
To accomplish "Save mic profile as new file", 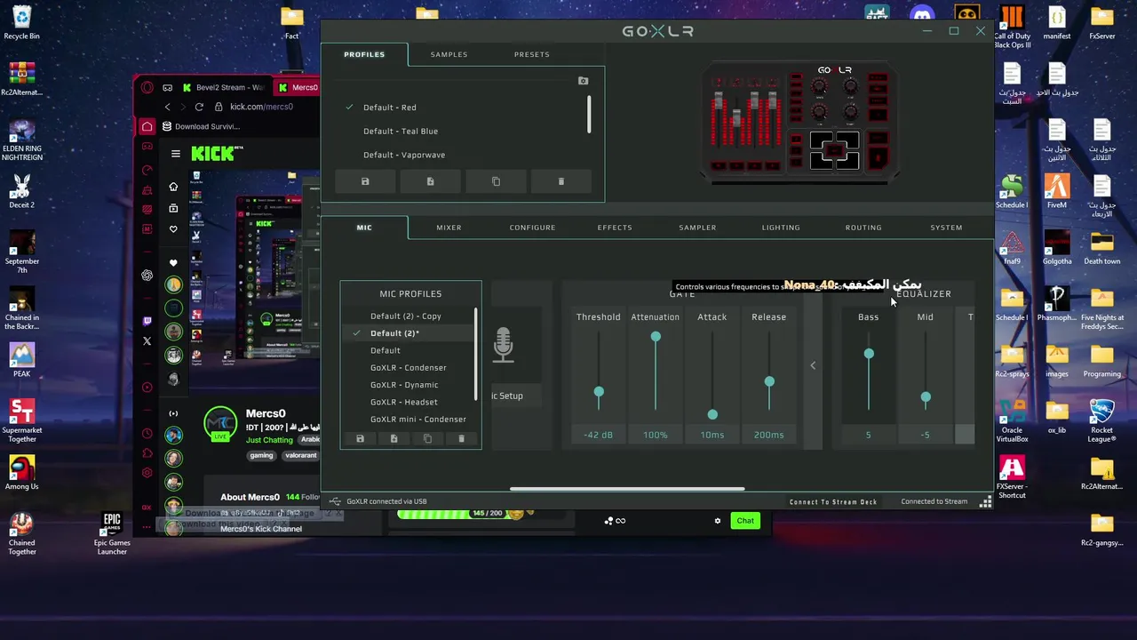I will point(394,439).
